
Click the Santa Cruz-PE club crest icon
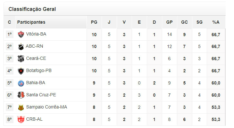click(x=21, y=95)
